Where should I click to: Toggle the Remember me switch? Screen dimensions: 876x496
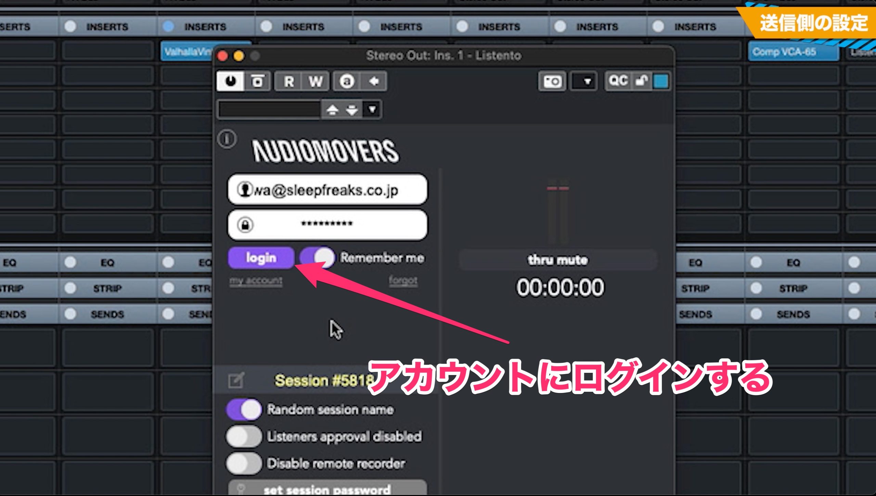(318, 257)
